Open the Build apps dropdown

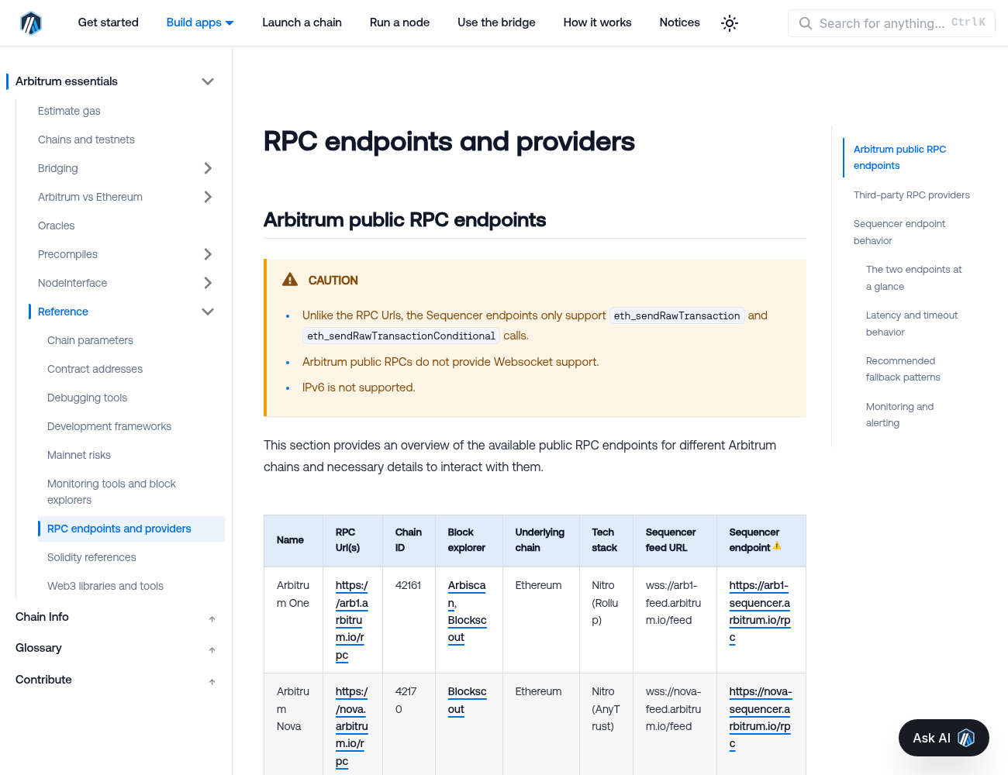coord(200,22)
